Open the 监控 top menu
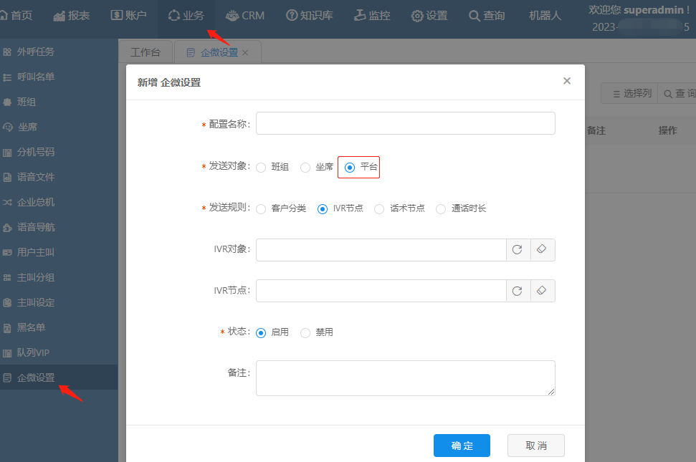 (x=372, y=16)
